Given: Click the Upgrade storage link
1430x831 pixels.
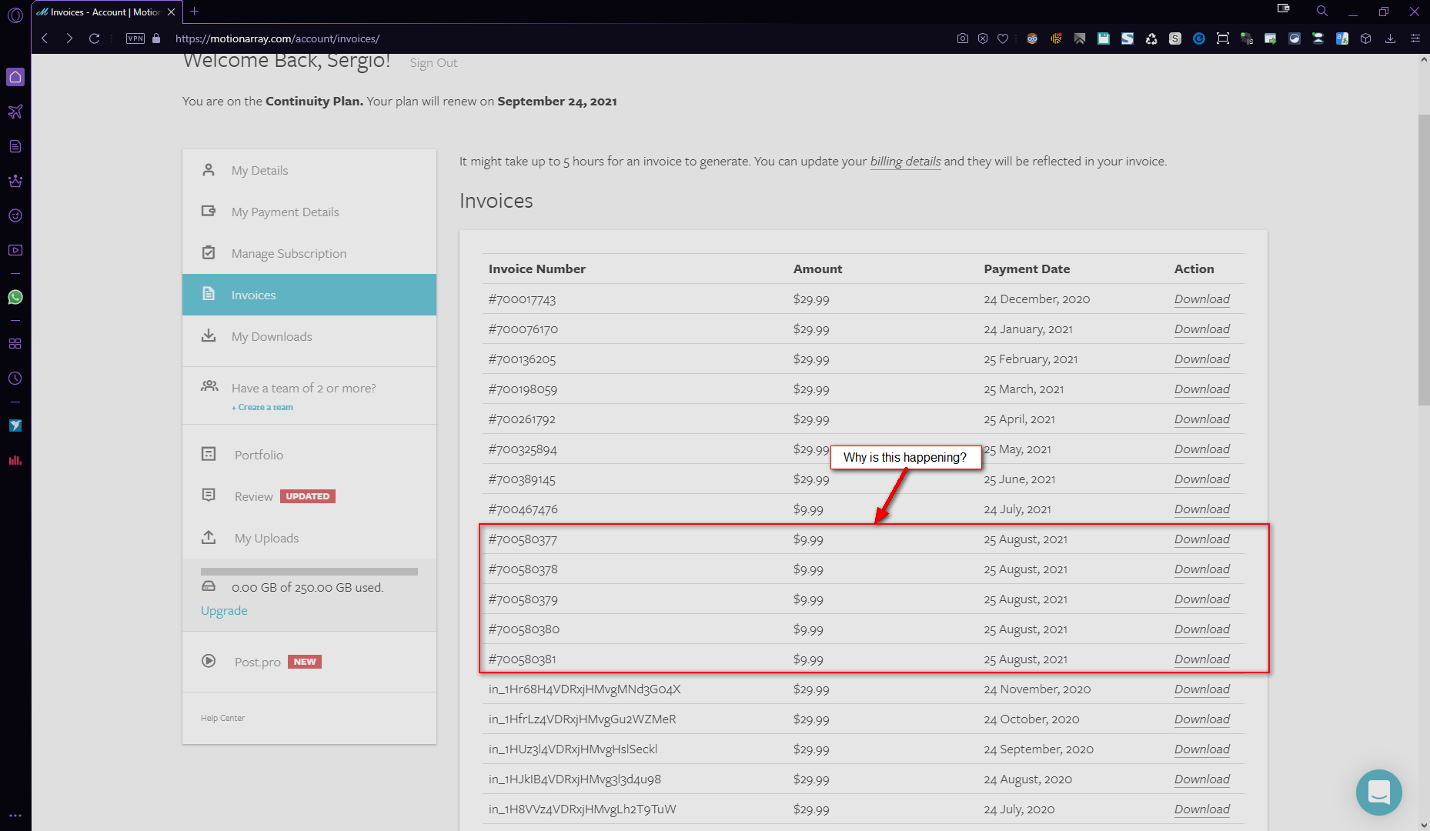Looking at the screenshot, I should point(224,611).
